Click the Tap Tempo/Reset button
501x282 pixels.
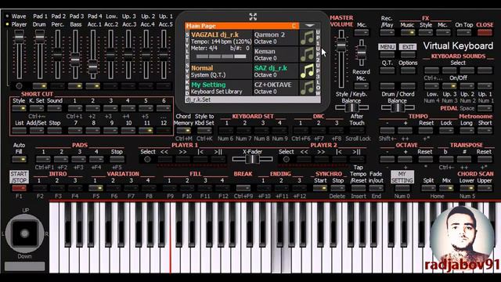358,188
